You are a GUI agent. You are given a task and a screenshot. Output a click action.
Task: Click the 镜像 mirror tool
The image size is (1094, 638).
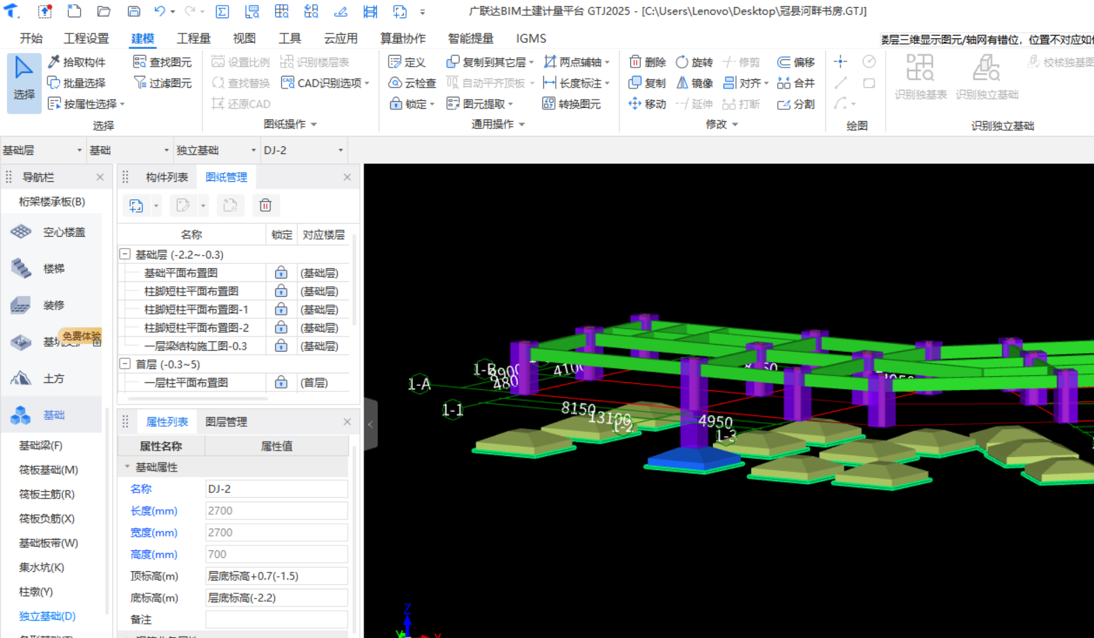coord(694,83)
